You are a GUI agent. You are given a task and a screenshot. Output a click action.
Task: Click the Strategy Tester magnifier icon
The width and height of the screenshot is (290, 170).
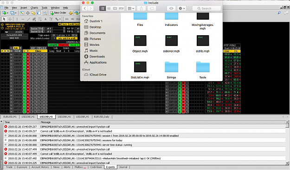[45, 13]
